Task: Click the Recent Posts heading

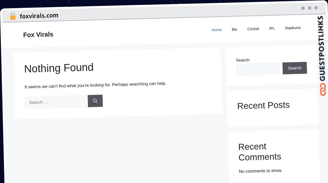Action: [x=263, y=105]
